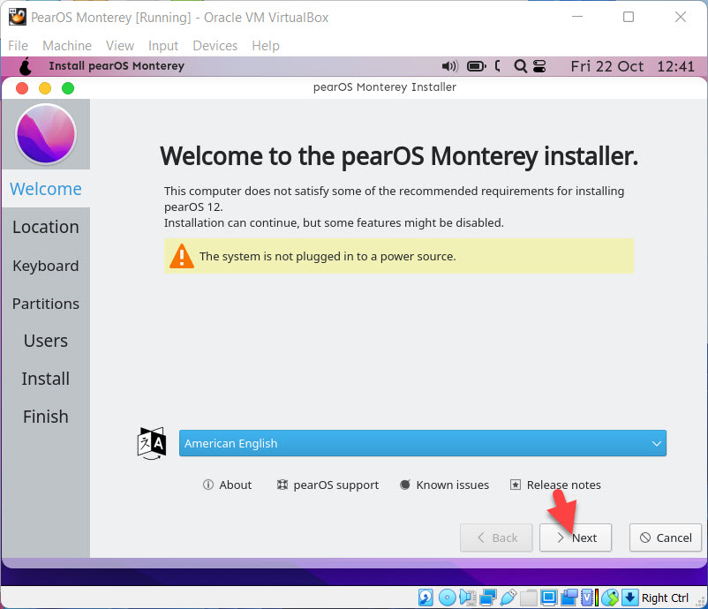Screen dimensions: 708x609
Task: Open the VirtualBox Machine menu
Action: click(67, 46)
